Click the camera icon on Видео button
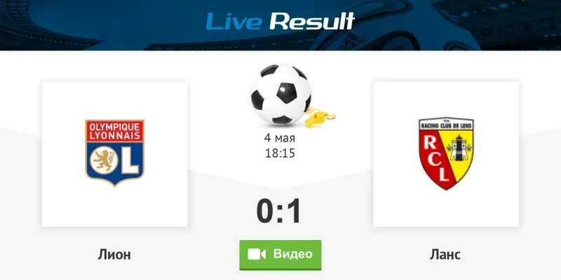 257,254
